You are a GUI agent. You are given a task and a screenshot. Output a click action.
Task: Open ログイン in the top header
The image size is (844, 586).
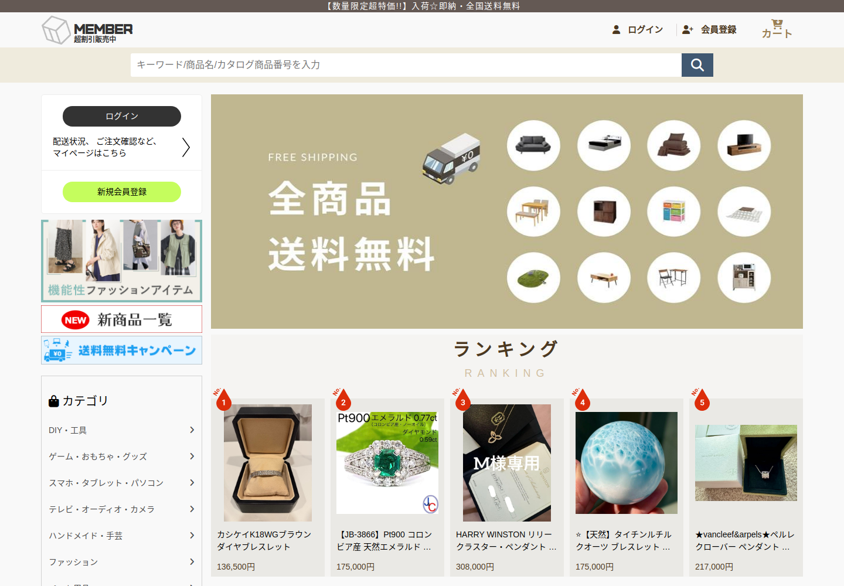click(638, 29)
